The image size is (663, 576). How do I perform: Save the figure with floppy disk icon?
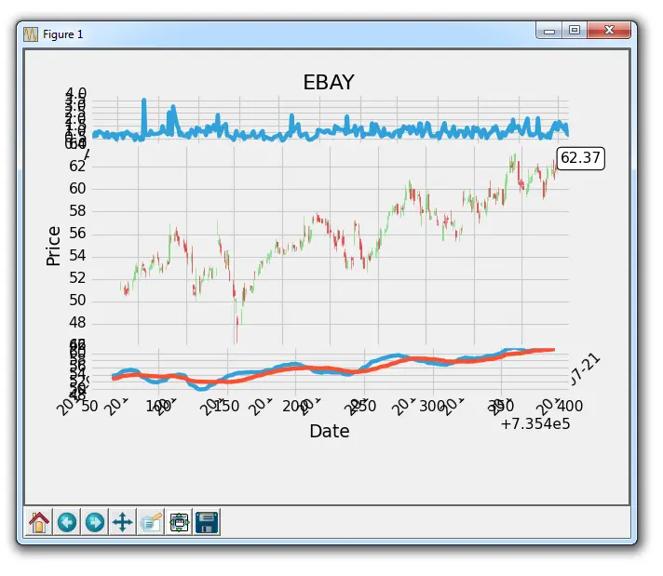click(x=207, y=522)
